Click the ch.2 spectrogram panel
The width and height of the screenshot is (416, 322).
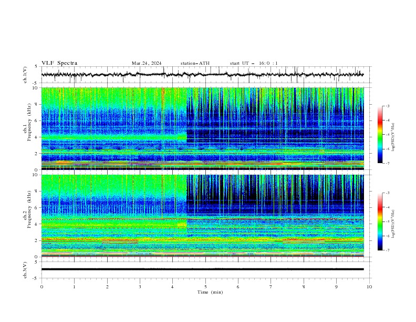point(203,216)
